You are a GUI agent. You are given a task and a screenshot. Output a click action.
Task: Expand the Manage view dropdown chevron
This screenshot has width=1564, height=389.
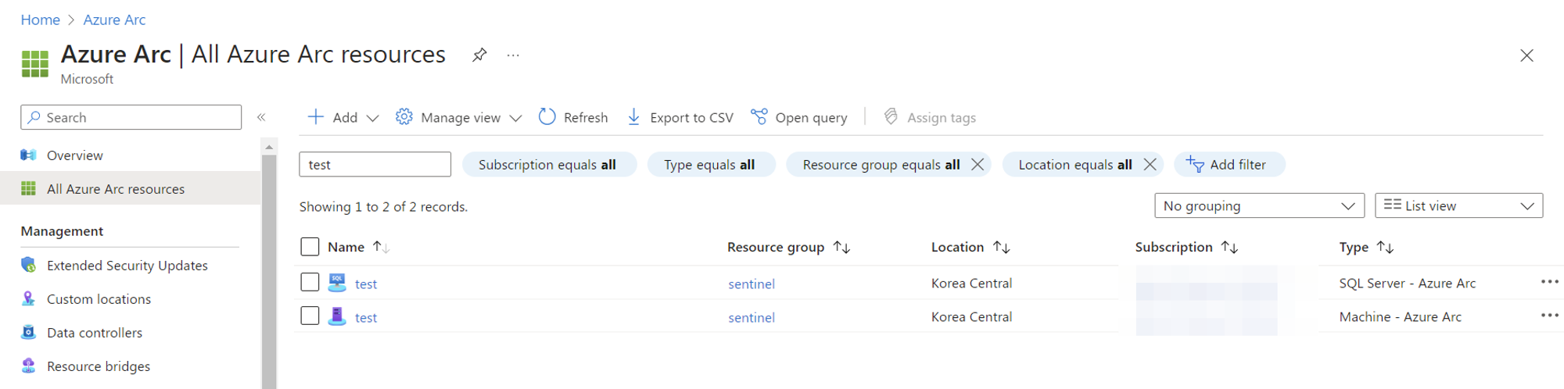click(515, 118)
